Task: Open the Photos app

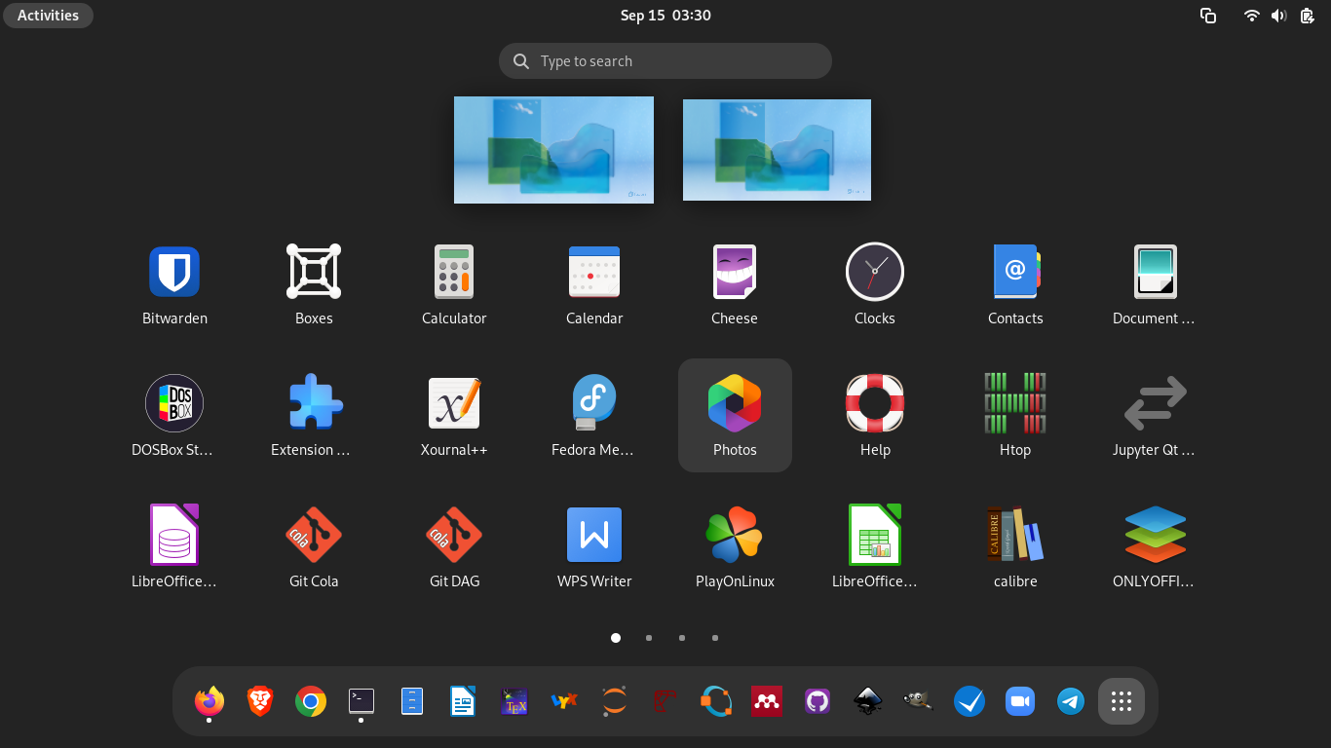Action: click(735, 404)
